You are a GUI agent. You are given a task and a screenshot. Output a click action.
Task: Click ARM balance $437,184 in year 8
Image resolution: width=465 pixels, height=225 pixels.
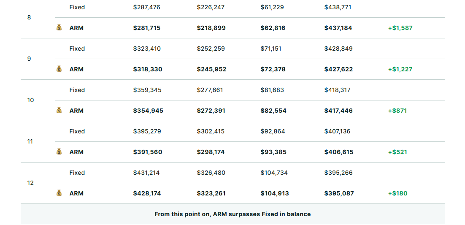(x=338, y=28)
